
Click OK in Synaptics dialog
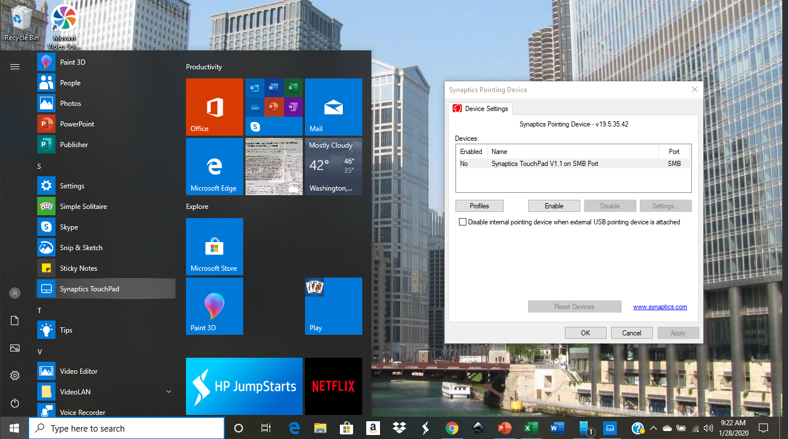[x=585, y=333]
